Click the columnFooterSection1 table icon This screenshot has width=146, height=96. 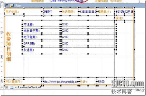click(12, 88)
